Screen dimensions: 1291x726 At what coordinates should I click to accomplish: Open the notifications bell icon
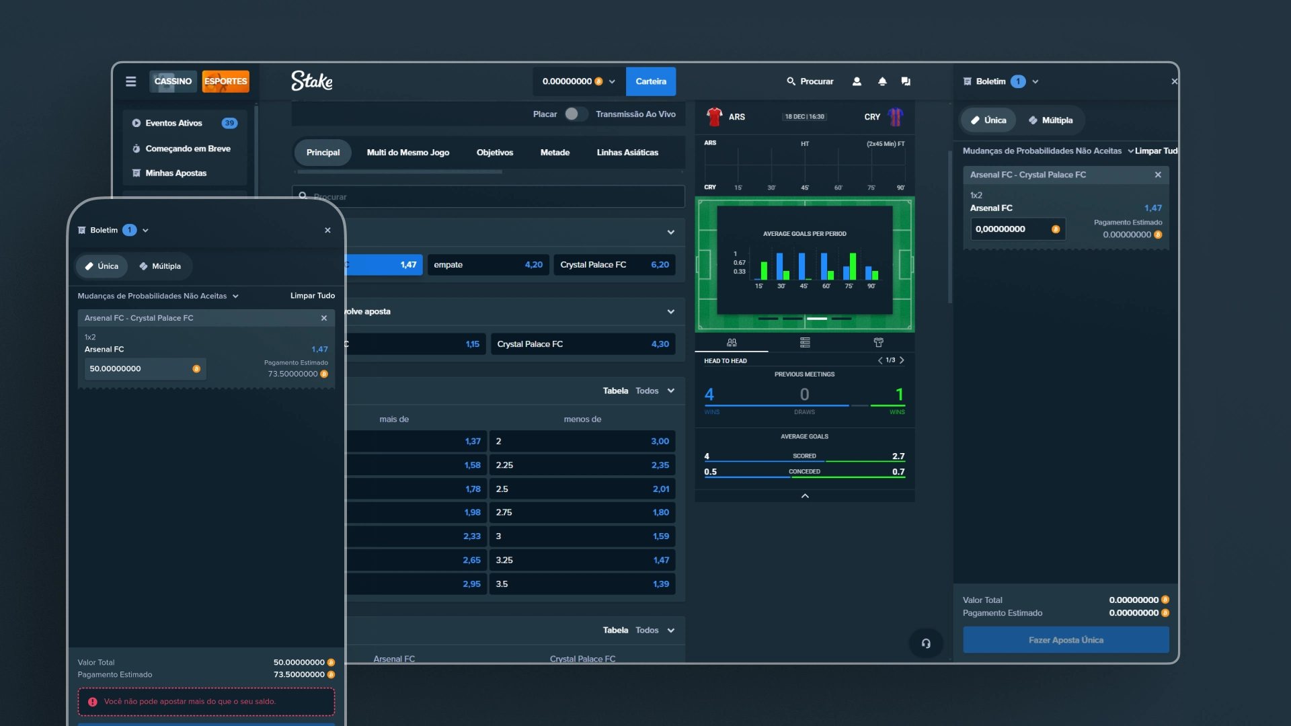tap(882, 81)
